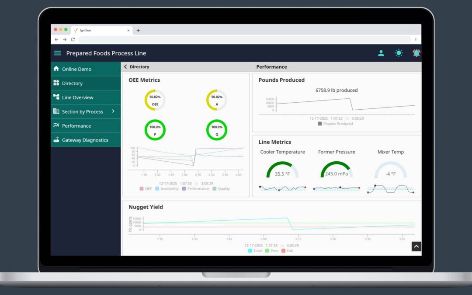472x295 pixels.
Task: Open the alarm notifications bell icon
Action: point(416,52)
